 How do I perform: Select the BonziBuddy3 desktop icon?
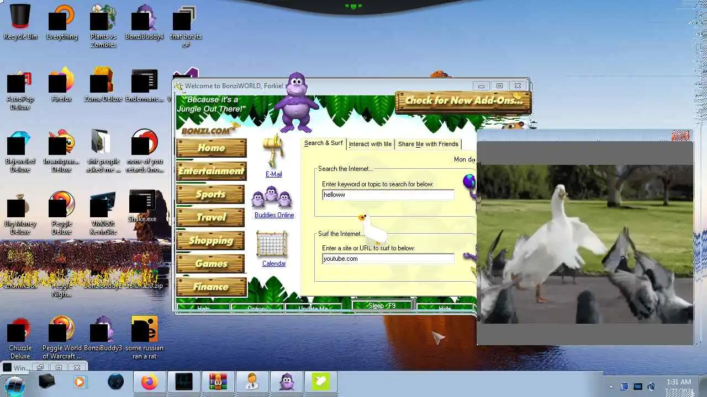(x=103, y=334)
